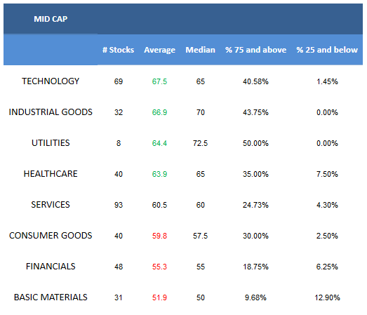The width and height of the screenshot is (367, 315).
Task: Click the red 51.9 average value
Action: pyautogui.click(x=159, y=297)
